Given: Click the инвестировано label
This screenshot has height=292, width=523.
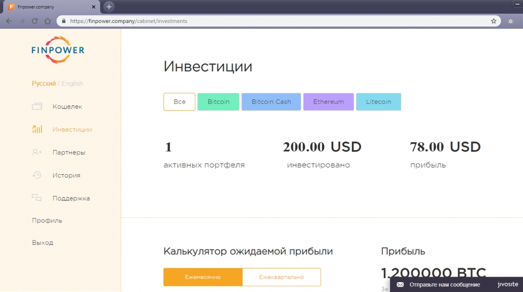Looking at the screenshot, I should (x=319, y=165).
